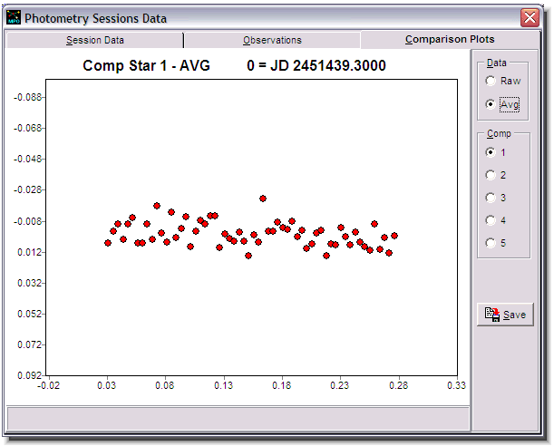
Task: Click the y-axis label 0.032
Action: [30, 283]
